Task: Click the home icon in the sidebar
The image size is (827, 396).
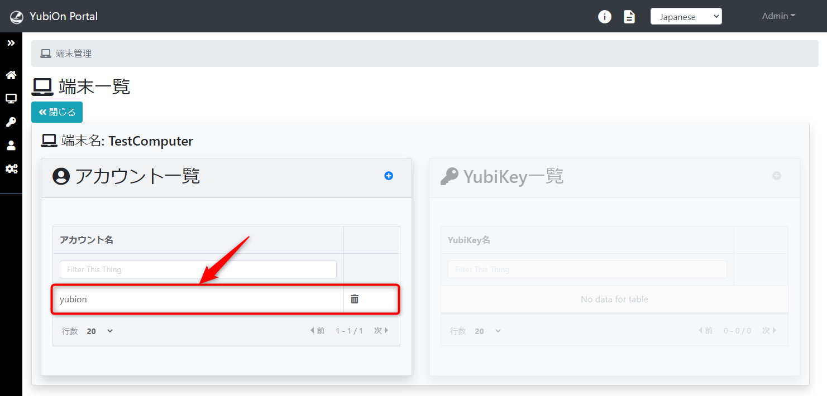Action: (11, 75)
